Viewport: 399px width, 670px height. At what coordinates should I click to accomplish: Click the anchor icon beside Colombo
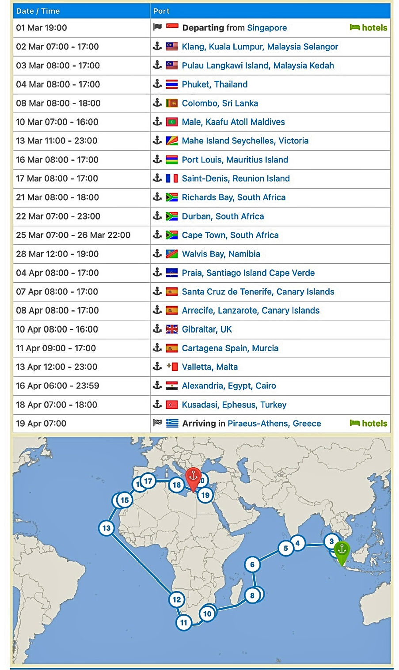point(157,103)
